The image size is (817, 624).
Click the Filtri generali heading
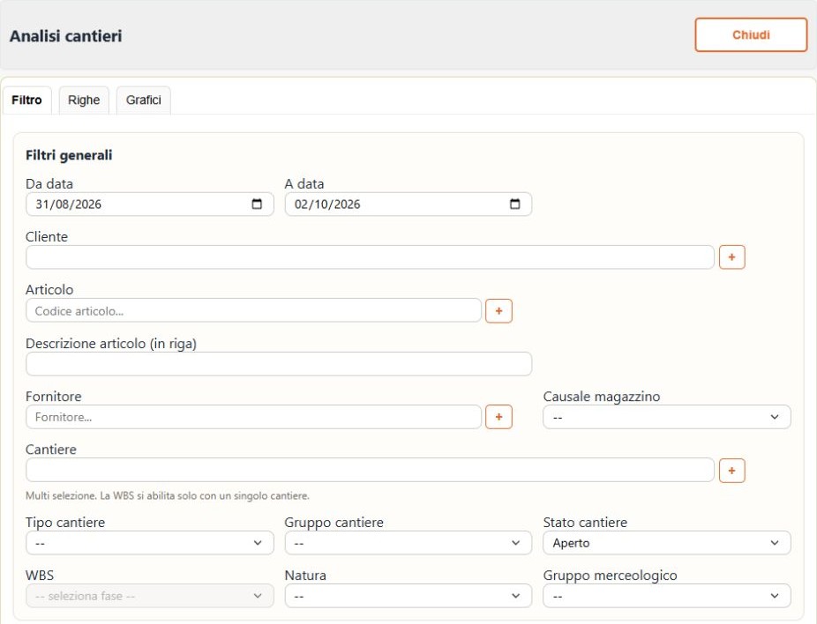click(x=69, y=155)
